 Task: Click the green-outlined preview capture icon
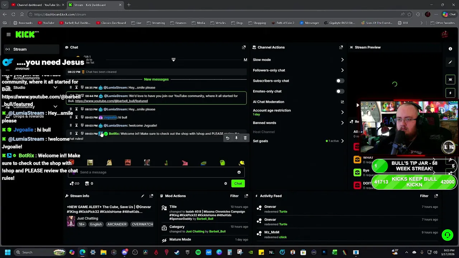450,80
